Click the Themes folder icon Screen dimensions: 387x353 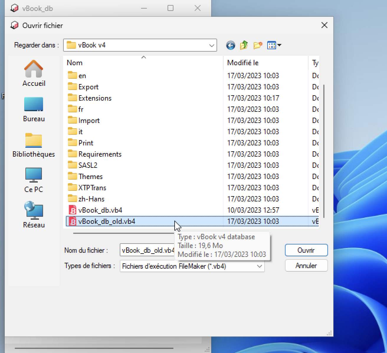(72, 176)
